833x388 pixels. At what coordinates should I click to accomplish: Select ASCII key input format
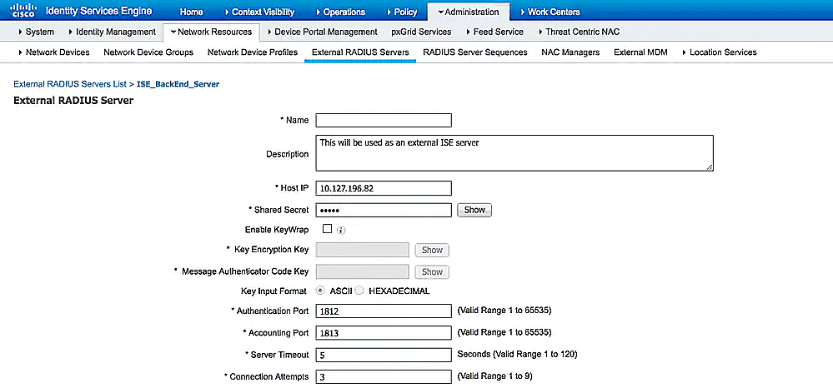point(321,291)
